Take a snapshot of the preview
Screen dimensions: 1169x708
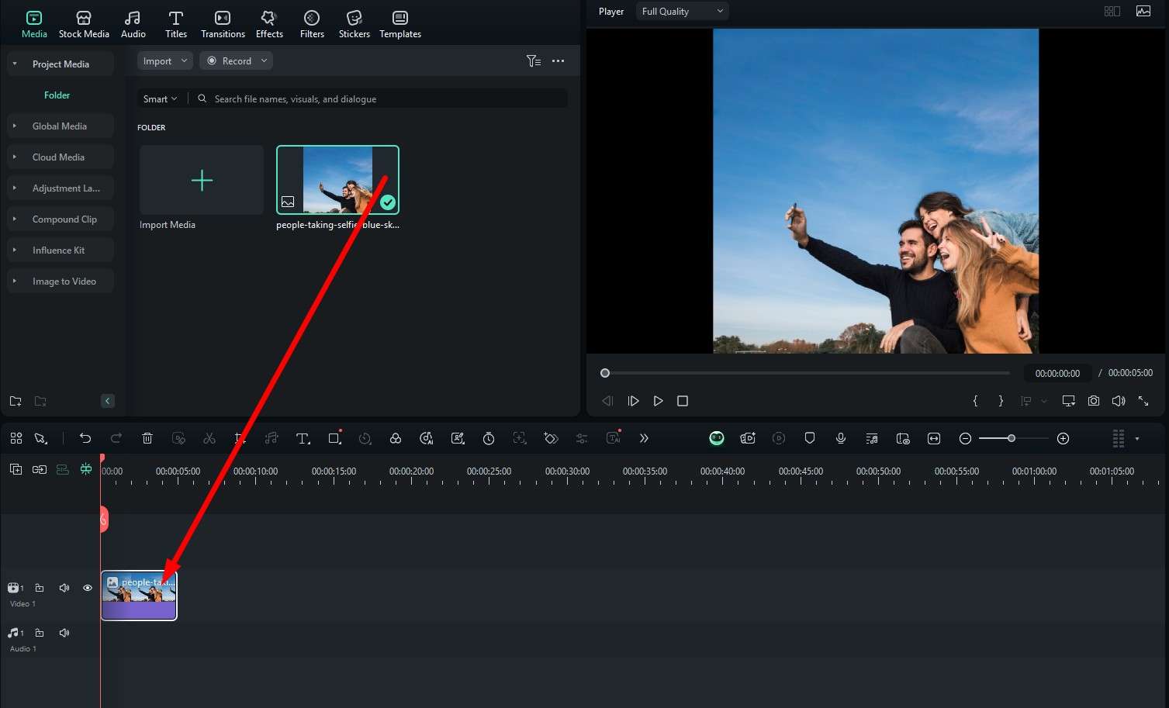coord(1093,401)
